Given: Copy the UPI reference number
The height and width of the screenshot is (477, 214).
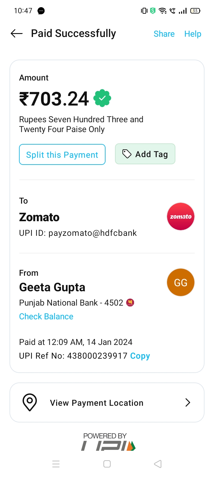Looking at the screenshot, I should (140, 356).
